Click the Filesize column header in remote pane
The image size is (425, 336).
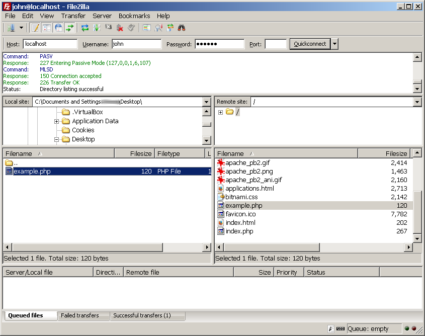point(384,153)
